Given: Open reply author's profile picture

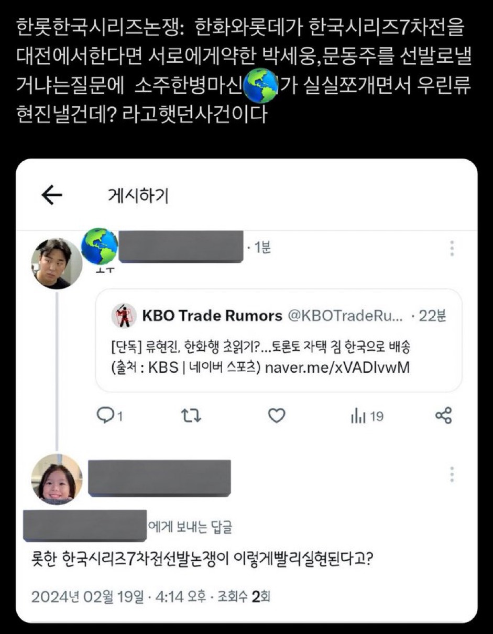Looking at the screenshot, I should 56,480.
